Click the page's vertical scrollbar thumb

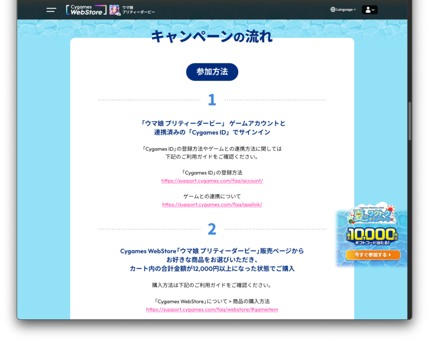[x=410, y=121]
